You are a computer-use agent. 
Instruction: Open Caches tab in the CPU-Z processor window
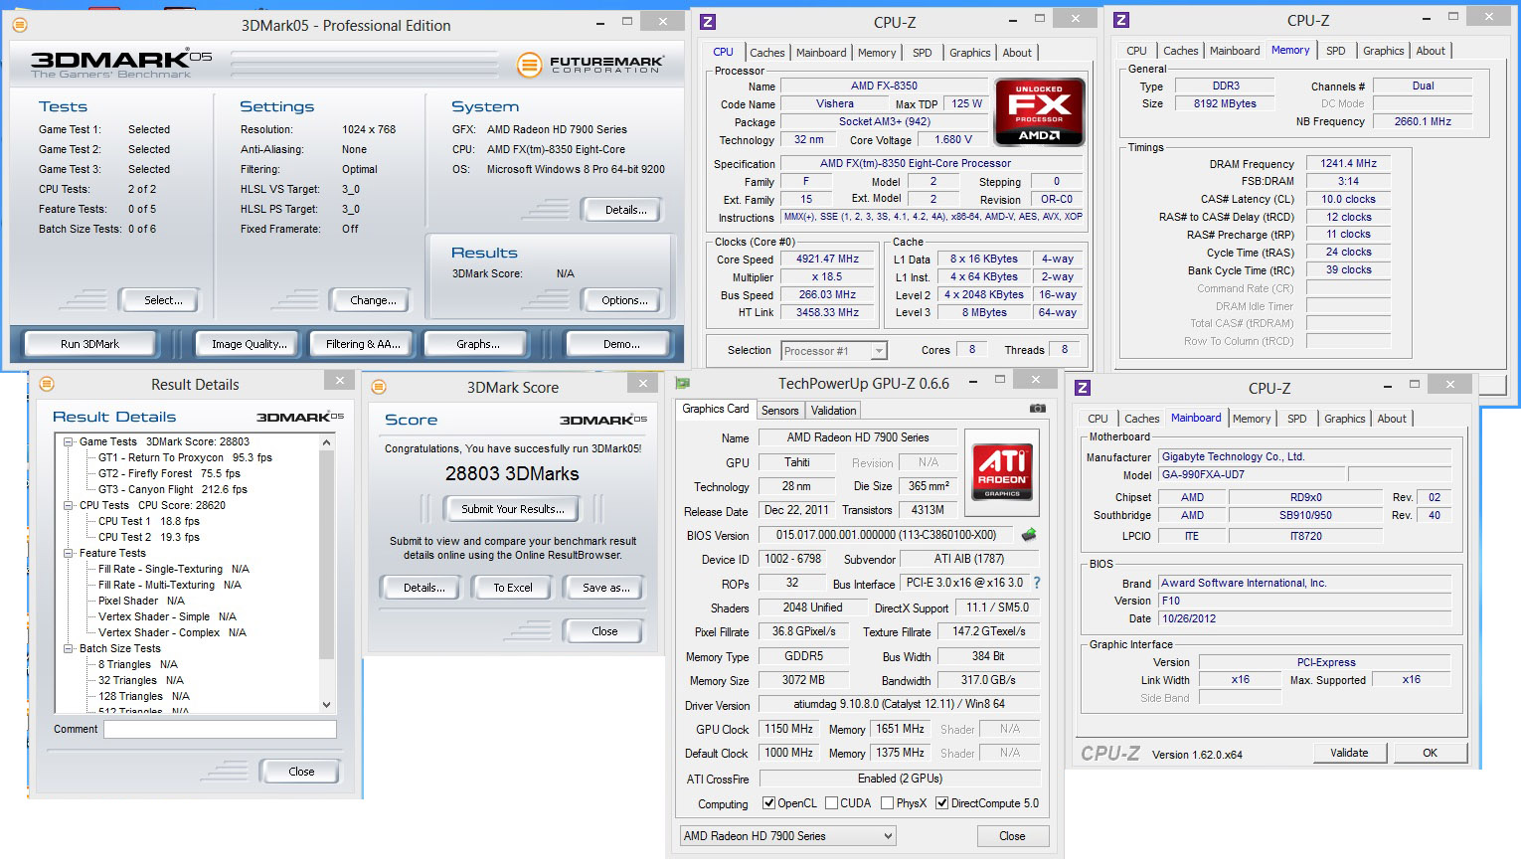tap(767, 53)
